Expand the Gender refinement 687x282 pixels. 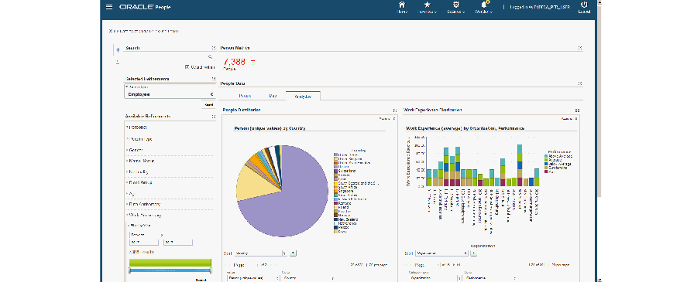click(136, 150)
